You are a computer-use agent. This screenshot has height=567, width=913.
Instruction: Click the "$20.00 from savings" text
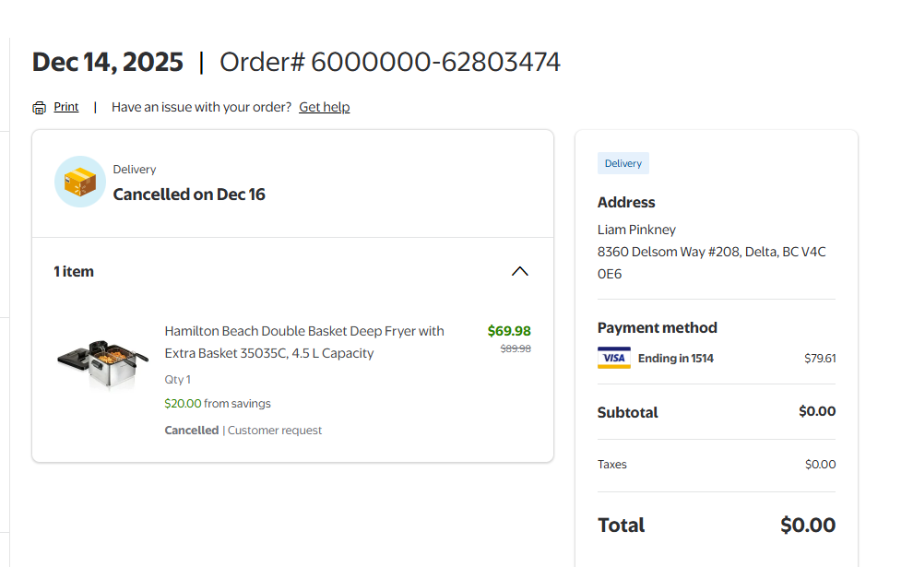[x=218, y=403]
